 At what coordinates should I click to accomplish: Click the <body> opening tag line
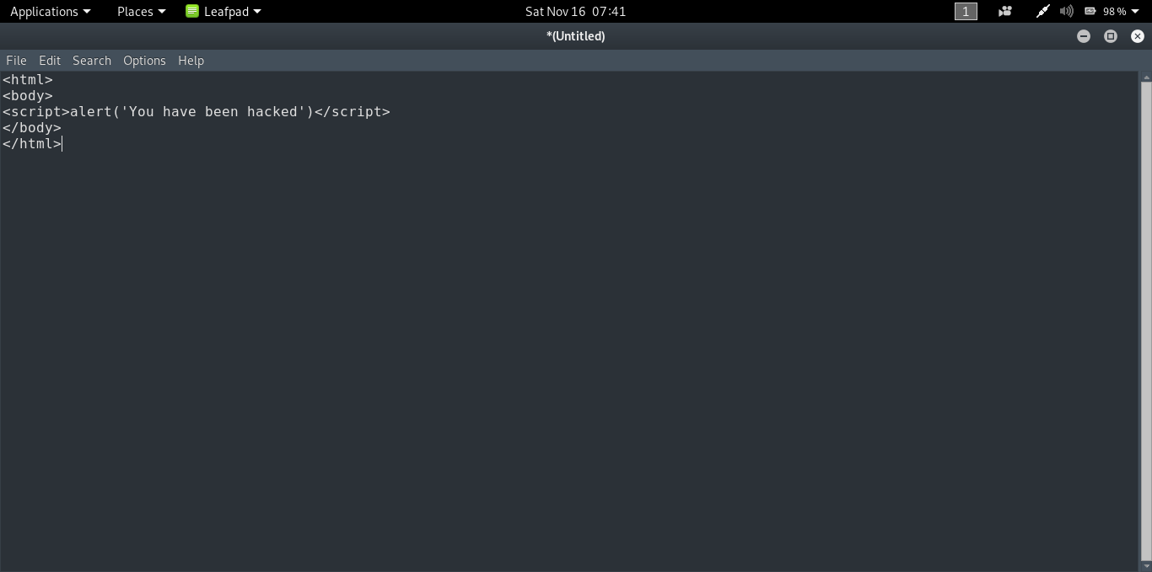(x=28, y=96)
